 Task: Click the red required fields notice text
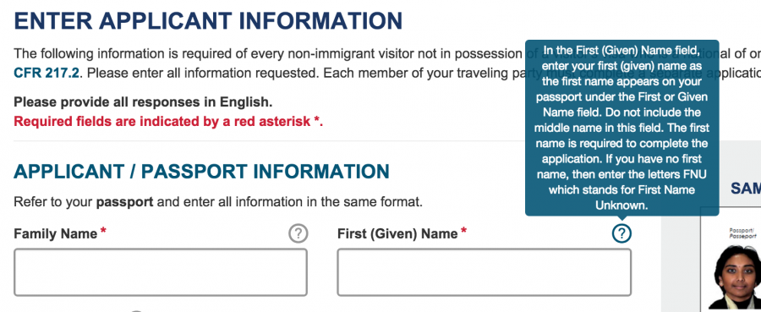click(x=168, y=121)
